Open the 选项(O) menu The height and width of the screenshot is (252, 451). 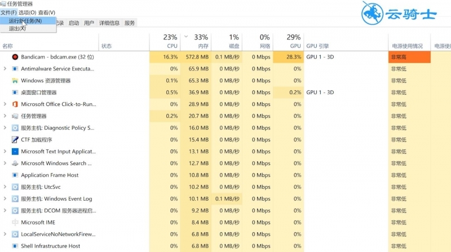coord(27,12)
